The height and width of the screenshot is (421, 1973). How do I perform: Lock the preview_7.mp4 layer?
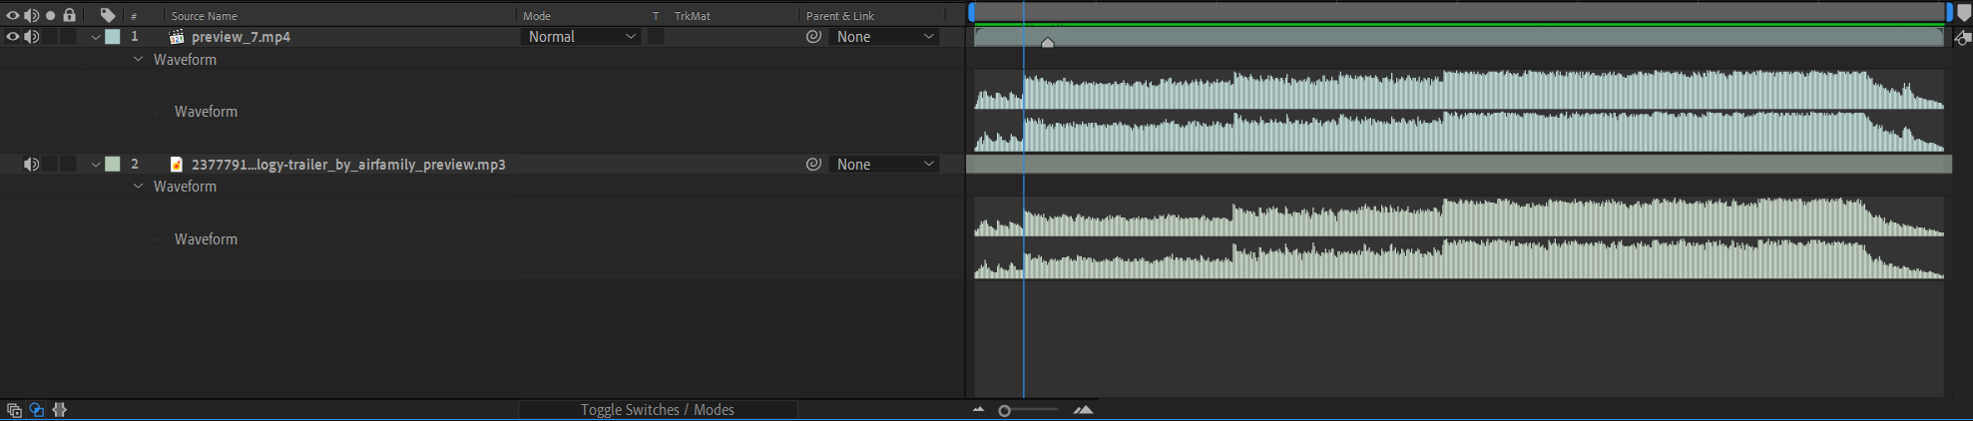point(68,37)
